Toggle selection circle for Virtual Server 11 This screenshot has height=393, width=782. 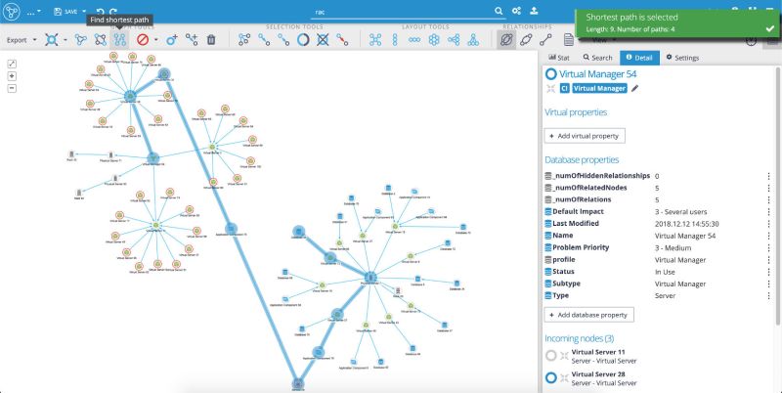point(550,356)
